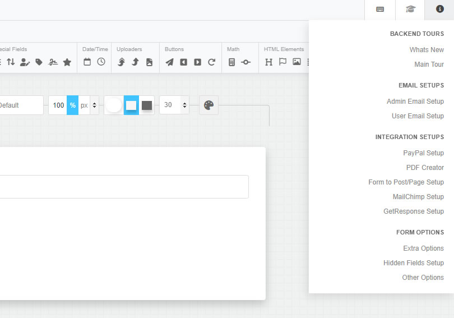Open MailChimp Setup tour
454x318 pixels.
click(418, 197)
